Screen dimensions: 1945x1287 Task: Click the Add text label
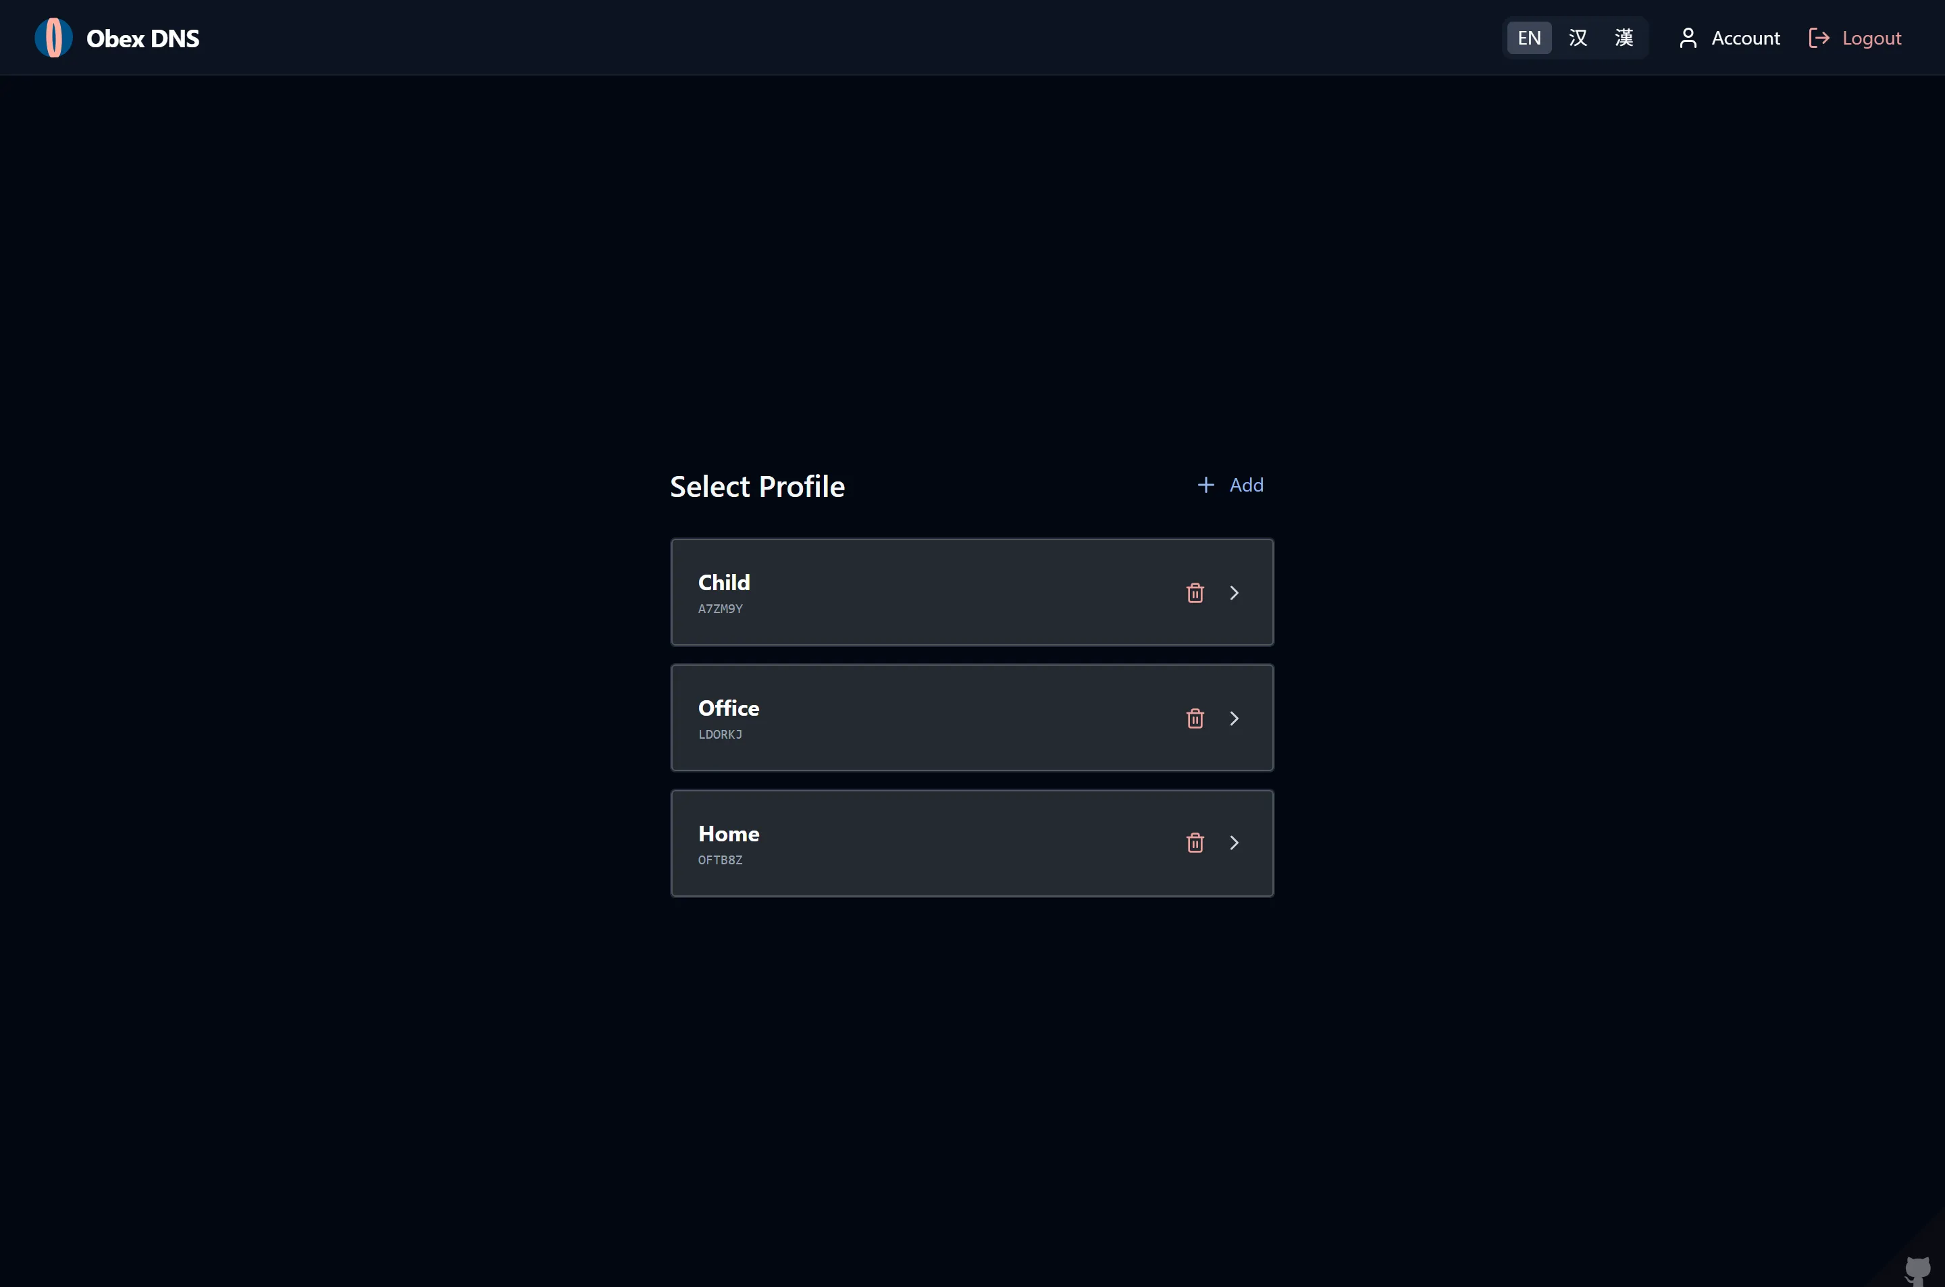tap(1246, 485)
